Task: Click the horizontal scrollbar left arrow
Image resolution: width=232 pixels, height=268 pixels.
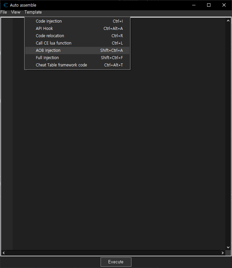Action: [x=4, y=253]
